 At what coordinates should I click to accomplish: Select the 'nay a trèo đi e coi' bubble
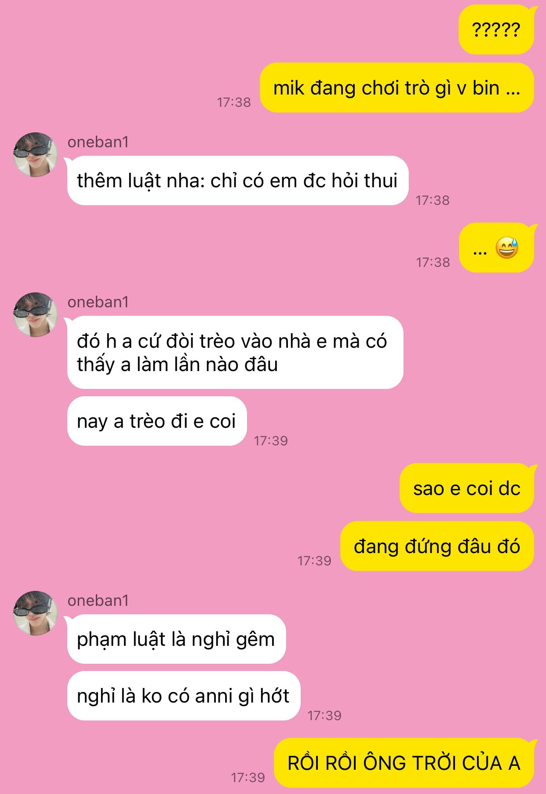157,421
